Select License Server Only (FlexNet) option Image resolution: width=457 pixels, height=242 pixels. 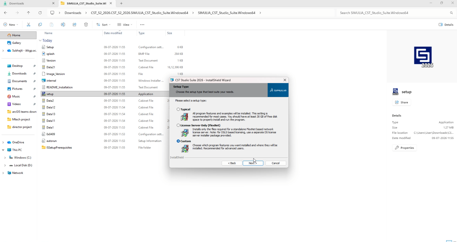tap(178, 125)
